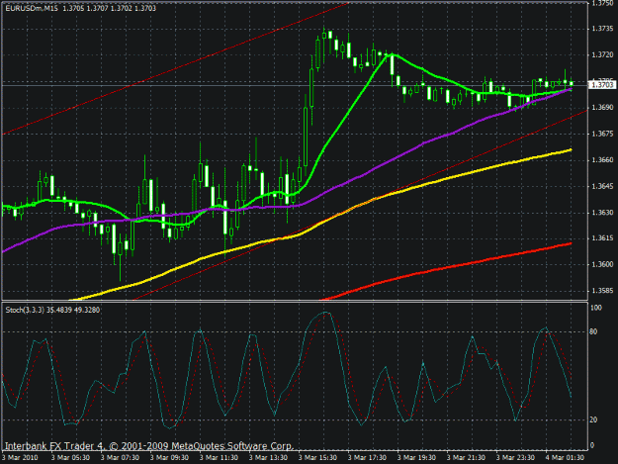This screenshot has width=618, height=464.
Task: Click the 1.3735 price axis label
Action: click(602, 29)
